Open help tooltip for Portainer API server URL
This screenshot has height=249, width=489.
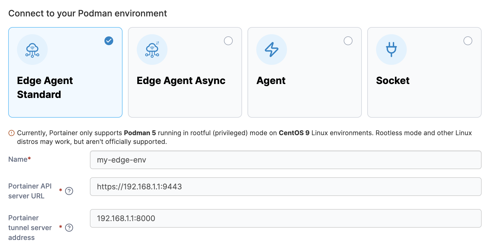point(69,191)
